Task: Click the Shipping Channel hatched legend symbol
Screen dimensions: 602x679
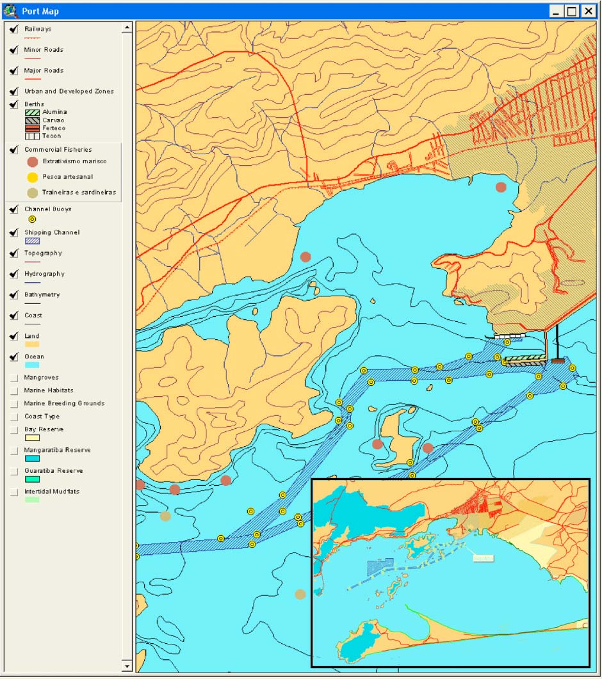Action: click(x=32, y=241)
